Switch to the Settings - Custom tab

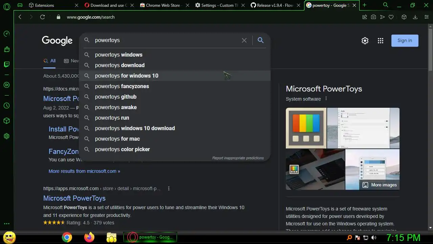220,5
